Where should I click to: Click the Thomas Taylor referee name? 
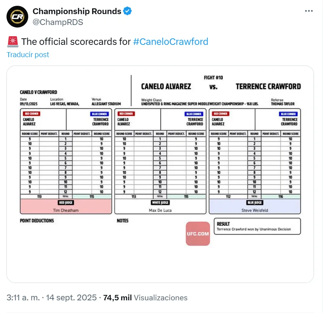[x=282, y=104]
